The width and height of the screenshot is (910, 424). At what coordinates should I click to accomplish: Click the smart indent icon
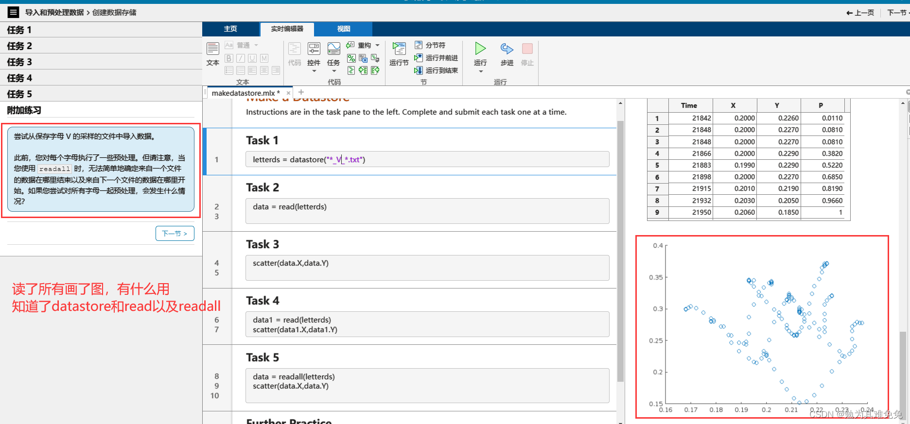[351, 70]
